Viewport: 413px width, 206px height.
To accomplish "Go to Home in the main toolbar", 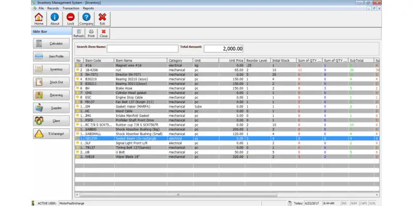I will tap(39, 19).
